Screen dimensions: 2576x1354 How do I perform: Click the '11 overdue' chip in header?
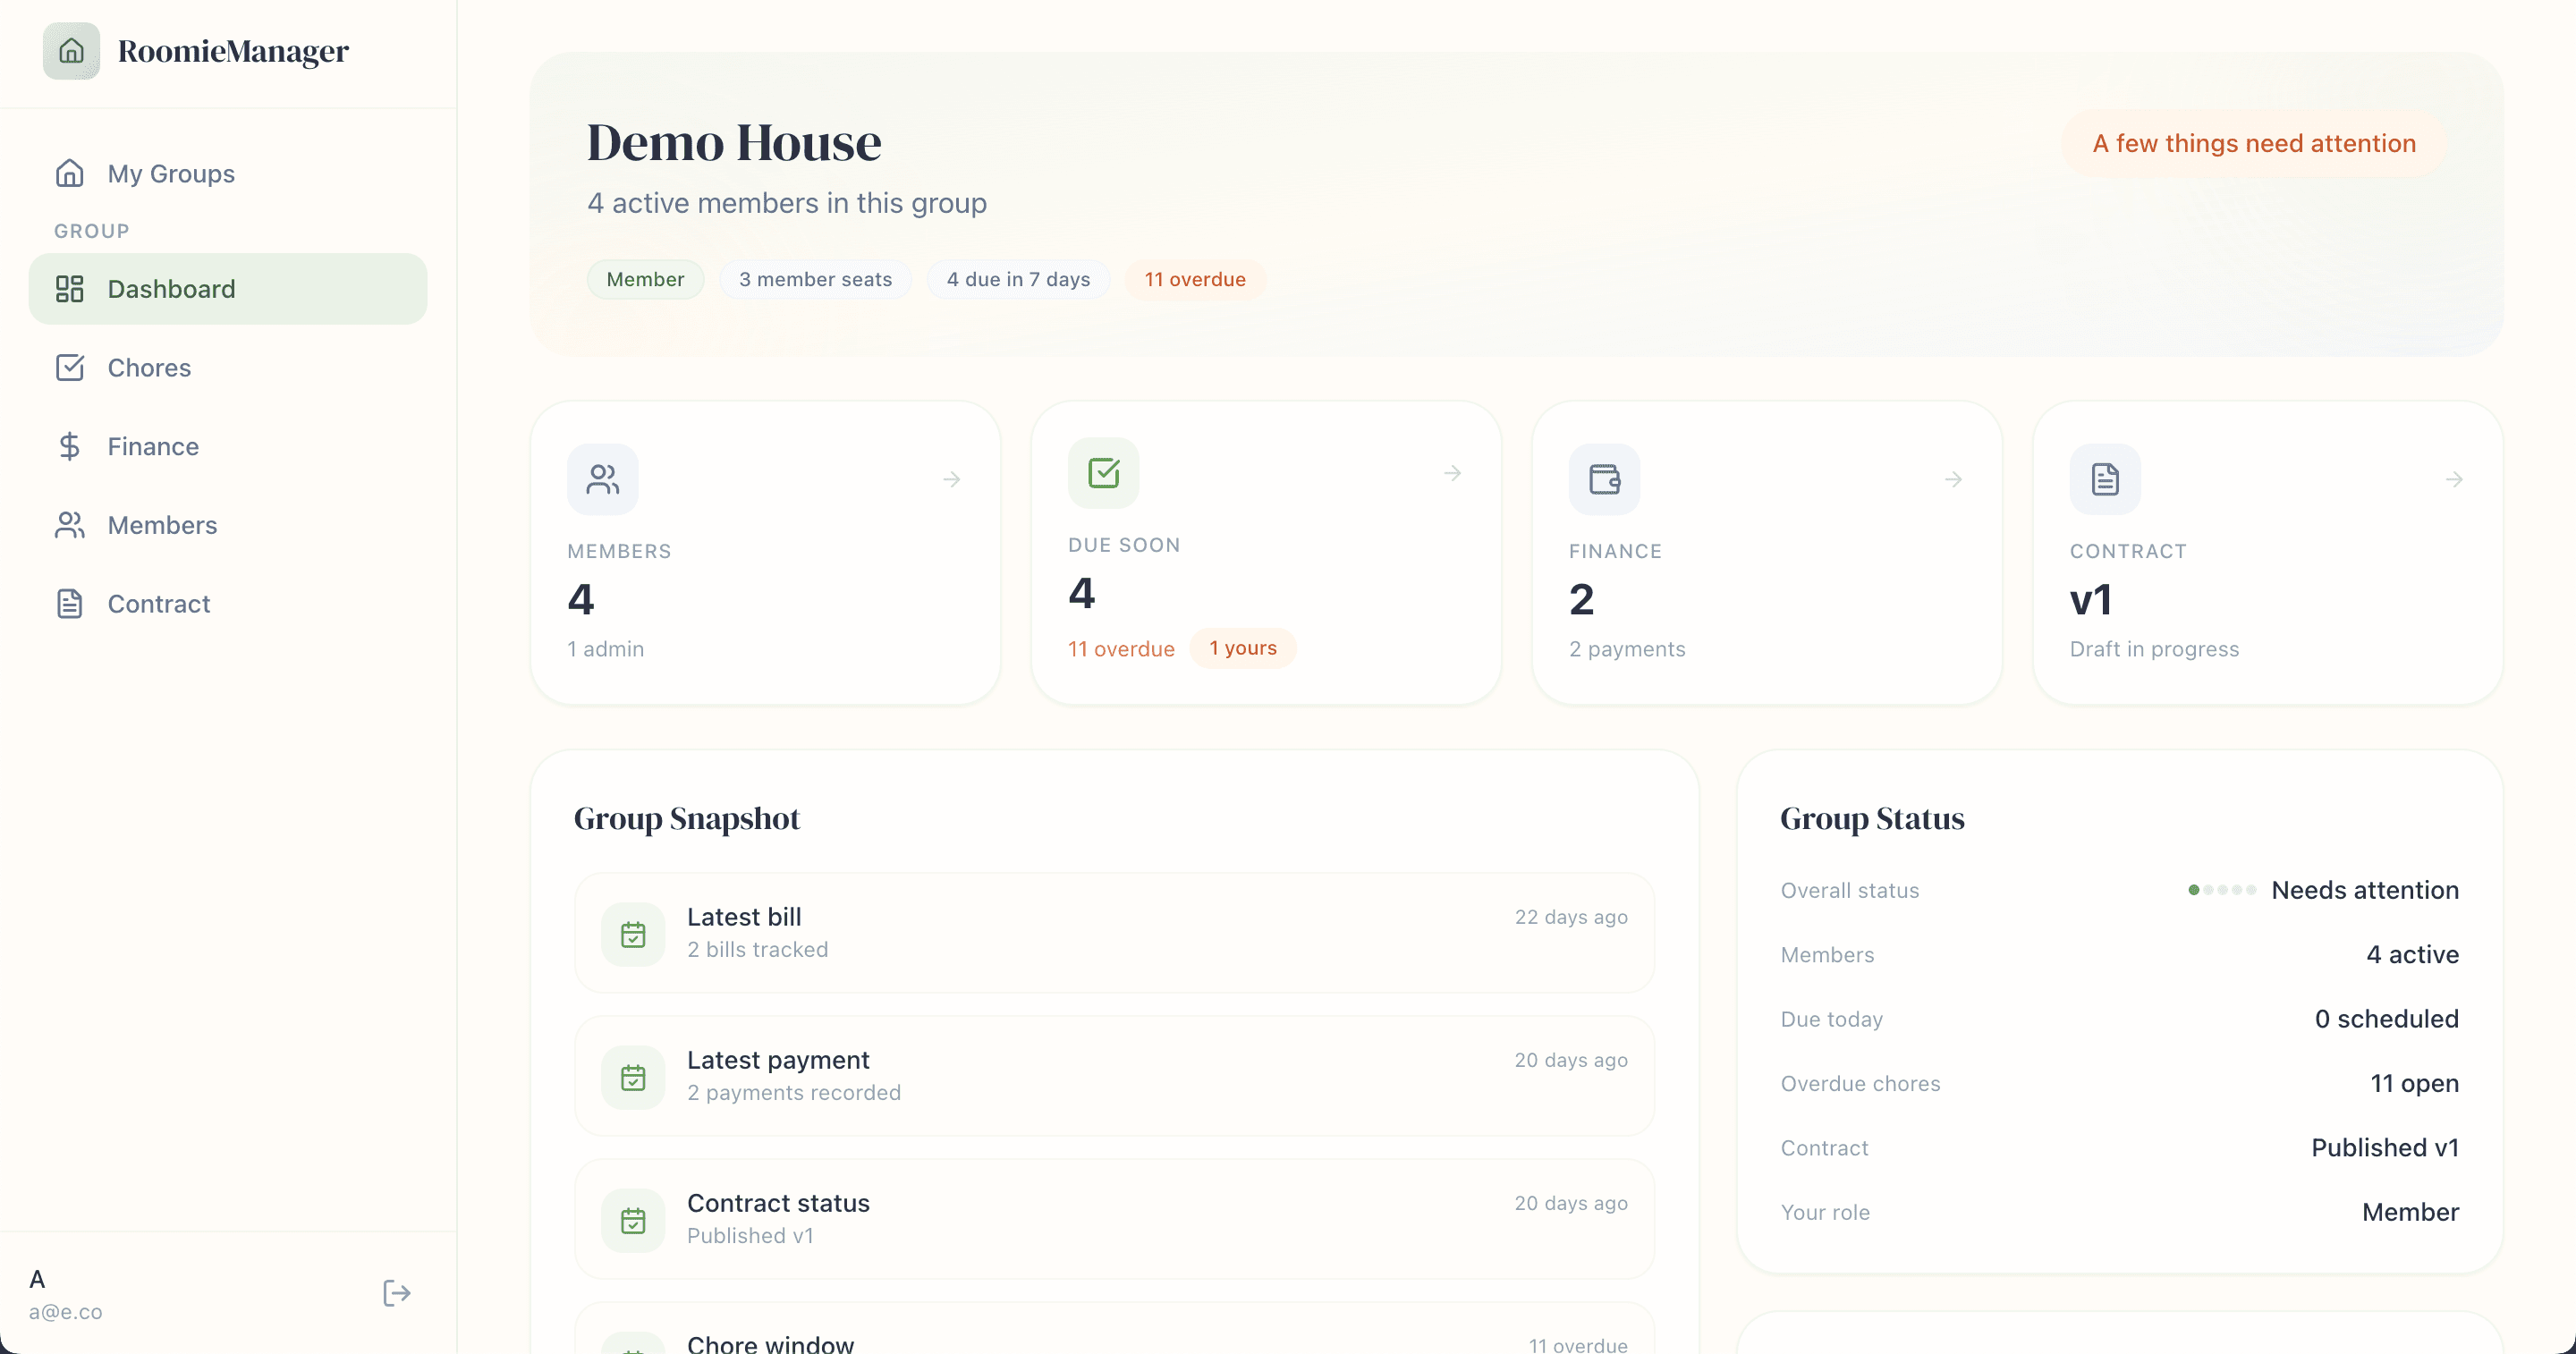click(1195, 279)
